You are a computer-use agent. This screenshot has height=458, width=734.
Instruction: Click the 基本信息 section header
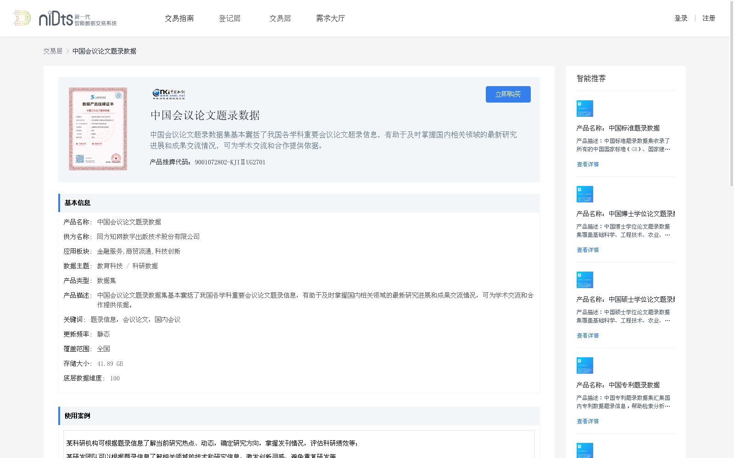click(x=299, y=203)
